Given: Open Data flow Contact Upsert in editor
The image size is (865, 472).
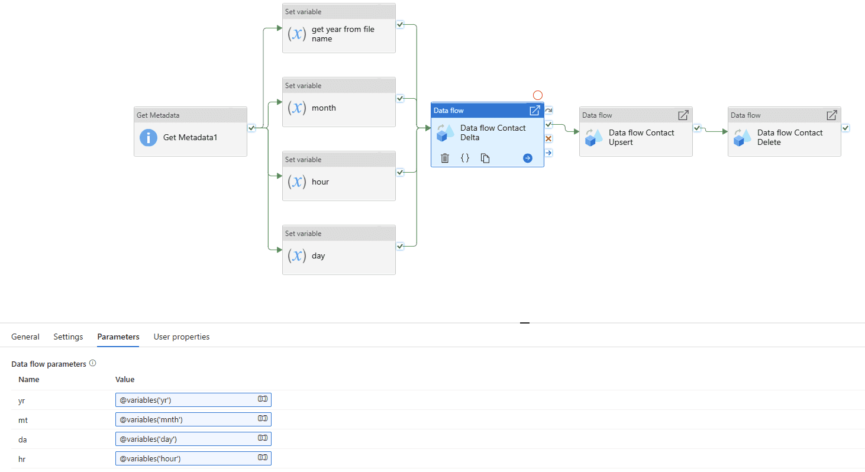Looking at the screenshot, I should 683,115.
